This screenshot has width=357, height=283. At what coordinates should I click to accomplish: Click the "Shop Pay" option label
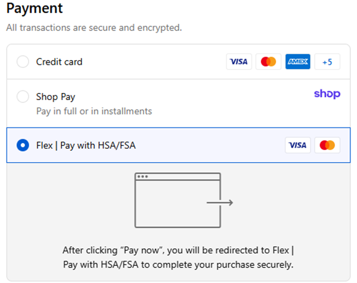click(x=55, y=97)
